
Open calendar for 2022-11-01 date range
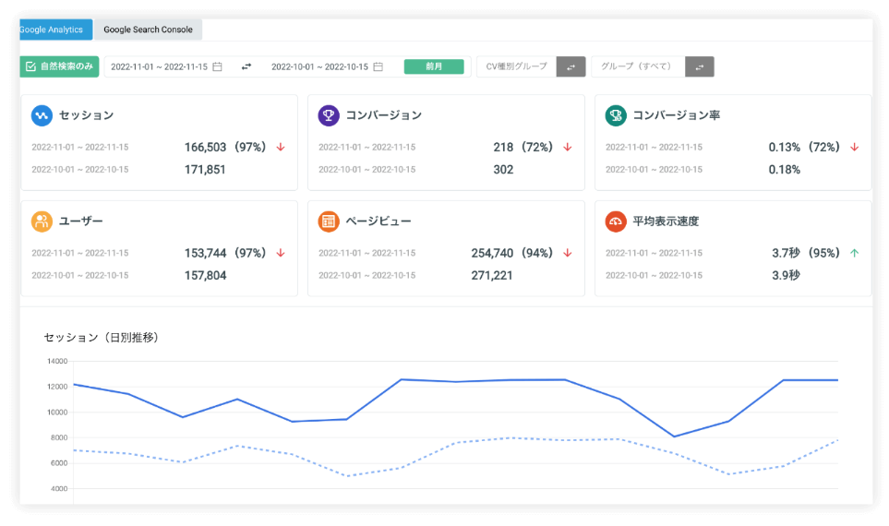[x=218, y=66]
